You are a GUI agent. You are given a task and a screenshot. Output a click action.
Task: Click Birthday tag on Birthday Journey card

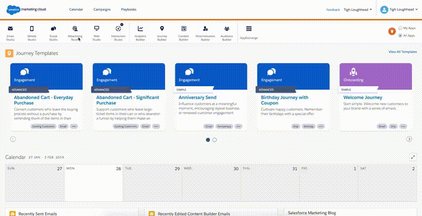309,126
